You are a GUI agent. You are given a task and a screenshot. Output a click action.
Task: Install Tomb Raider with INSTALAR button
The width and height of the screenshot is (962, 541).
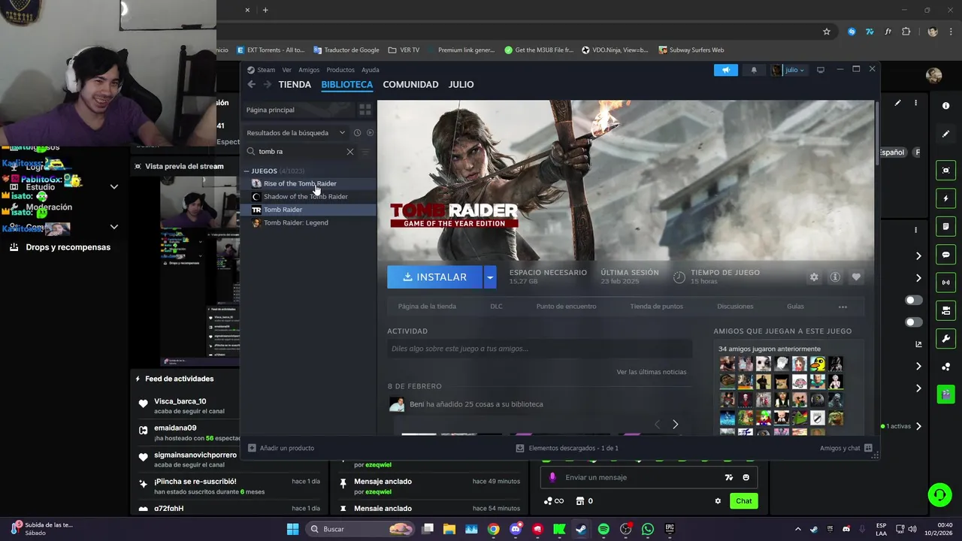[435, 277]
